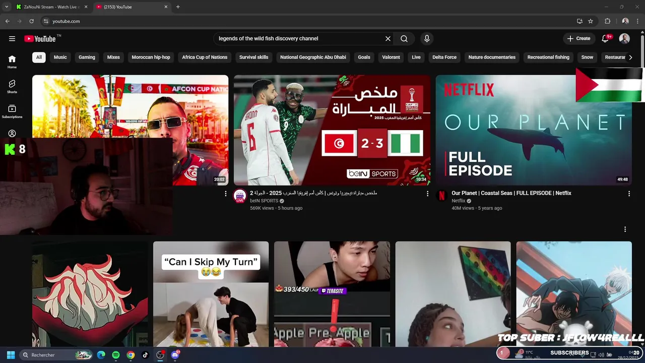Select the Live filter chip
This screenshot has height=363, width=645.
[x=416, y=57]
